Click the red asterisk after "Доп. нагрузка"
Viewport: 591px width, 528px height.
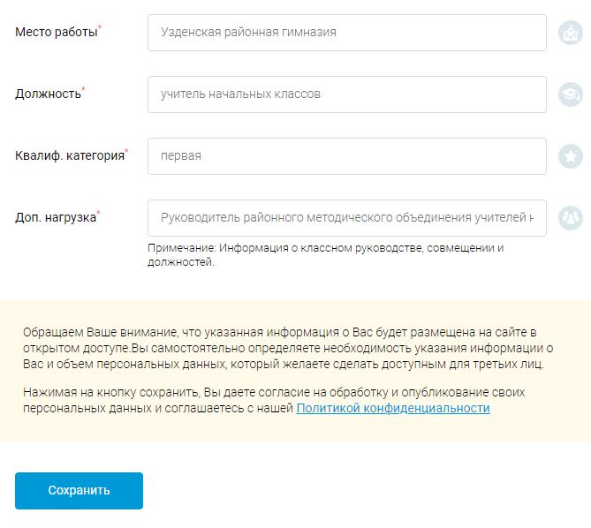pos(99,213)
